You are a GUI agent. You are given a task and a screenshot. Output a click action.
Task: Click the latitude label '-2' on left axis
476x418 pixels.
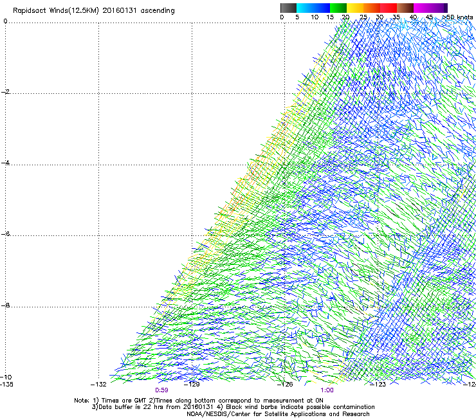[5, 92]
